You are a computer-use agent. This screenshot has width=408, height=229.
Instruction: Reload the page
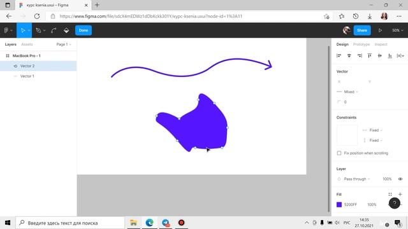coord(37,16)
